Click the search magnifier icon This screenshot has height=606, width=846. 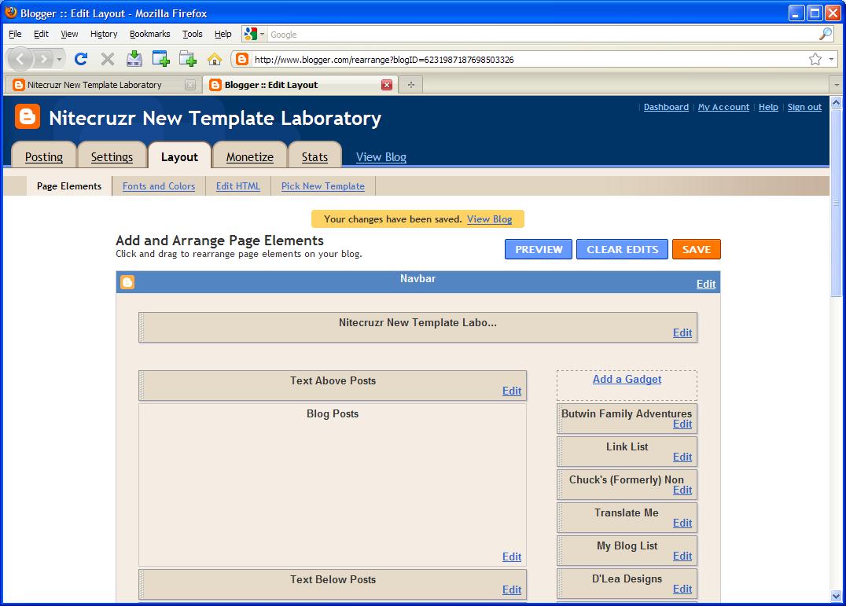[826, 34]
